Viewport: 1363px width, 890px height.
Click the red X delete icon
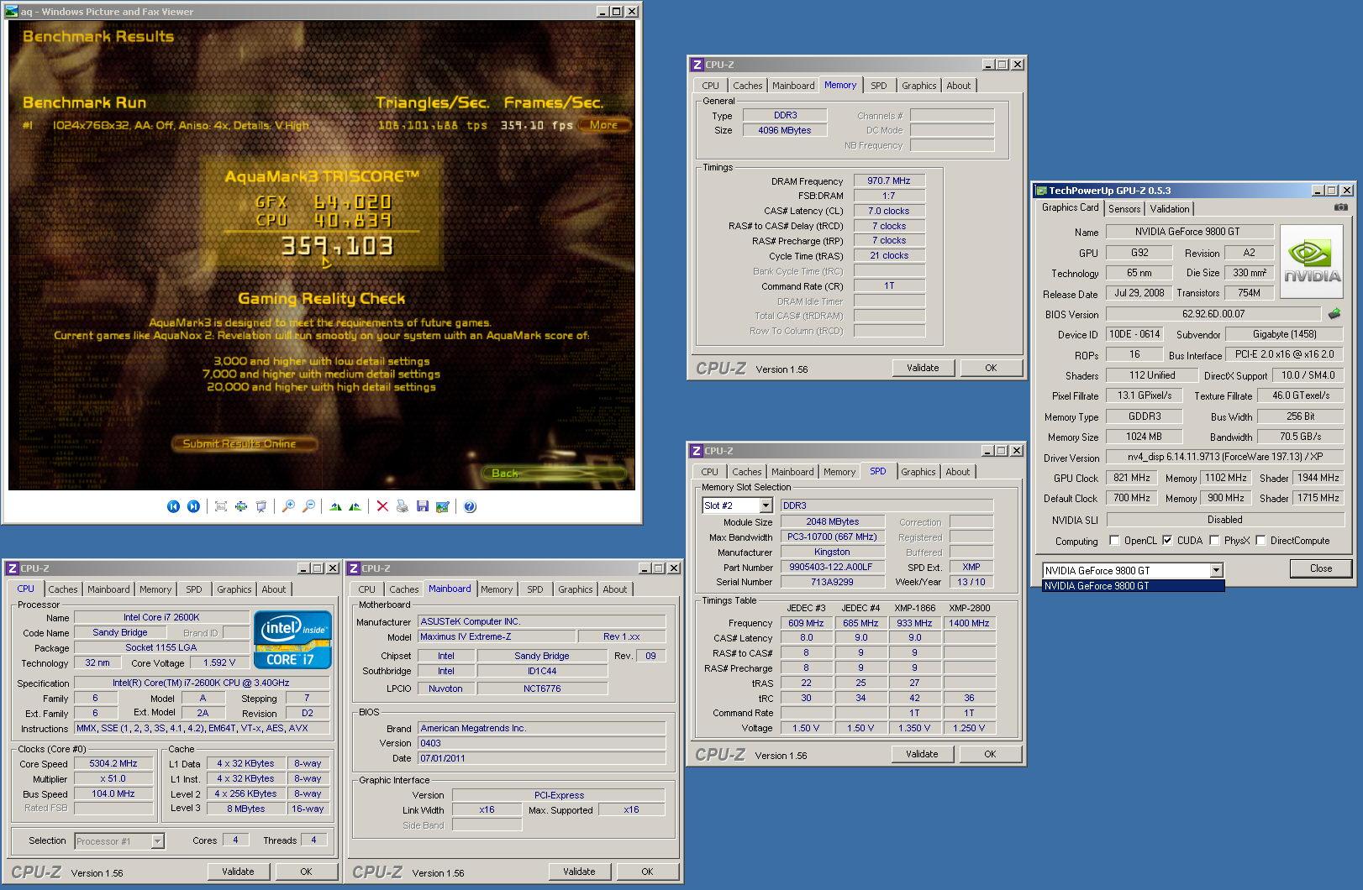coord(382,506)
